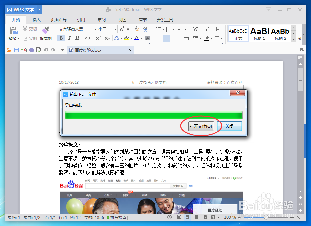The height and width of the screenshot is (226, 311).
Task: Expand the styles gallery
Action: point(293,39)
